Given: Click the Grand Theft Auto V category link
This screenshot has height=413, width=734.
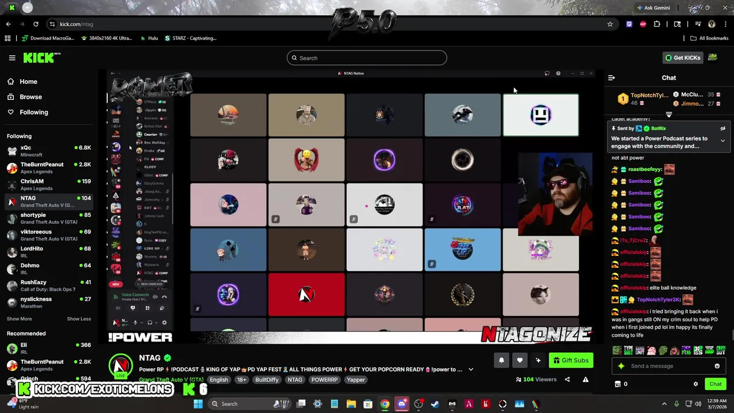Looking at the screenshot, I should pyautogui.click(x=171, y=380).
